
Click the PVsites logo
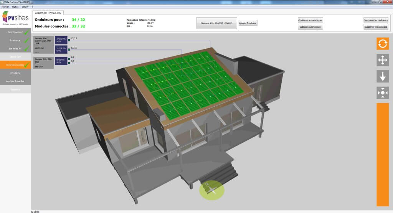15,18
